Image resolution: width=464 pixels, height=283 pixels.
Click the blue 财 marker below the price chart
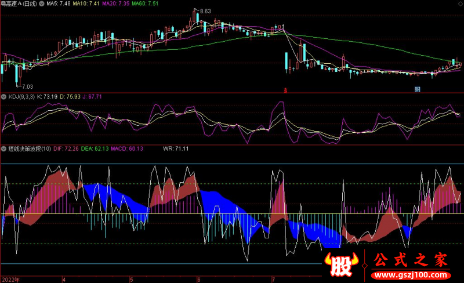coord(417,90)
